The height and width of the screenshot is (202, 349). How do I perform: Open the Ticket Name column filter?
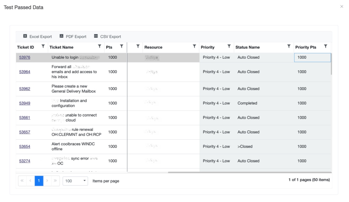pyautogui.click(x=100, y=47)
